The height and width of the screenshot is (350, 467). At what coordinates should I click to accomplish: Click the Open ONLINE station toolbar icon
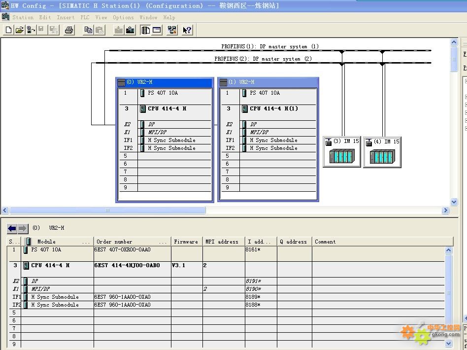[x=31, y=30]
